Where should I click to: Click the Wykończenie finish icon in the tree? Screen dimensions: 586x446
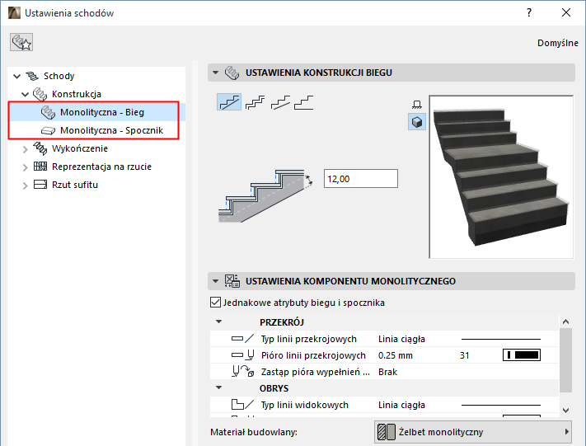pos(40,148)
